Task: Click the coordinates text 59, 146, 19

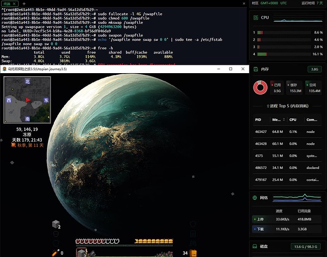Action: [x=27, y=129]
